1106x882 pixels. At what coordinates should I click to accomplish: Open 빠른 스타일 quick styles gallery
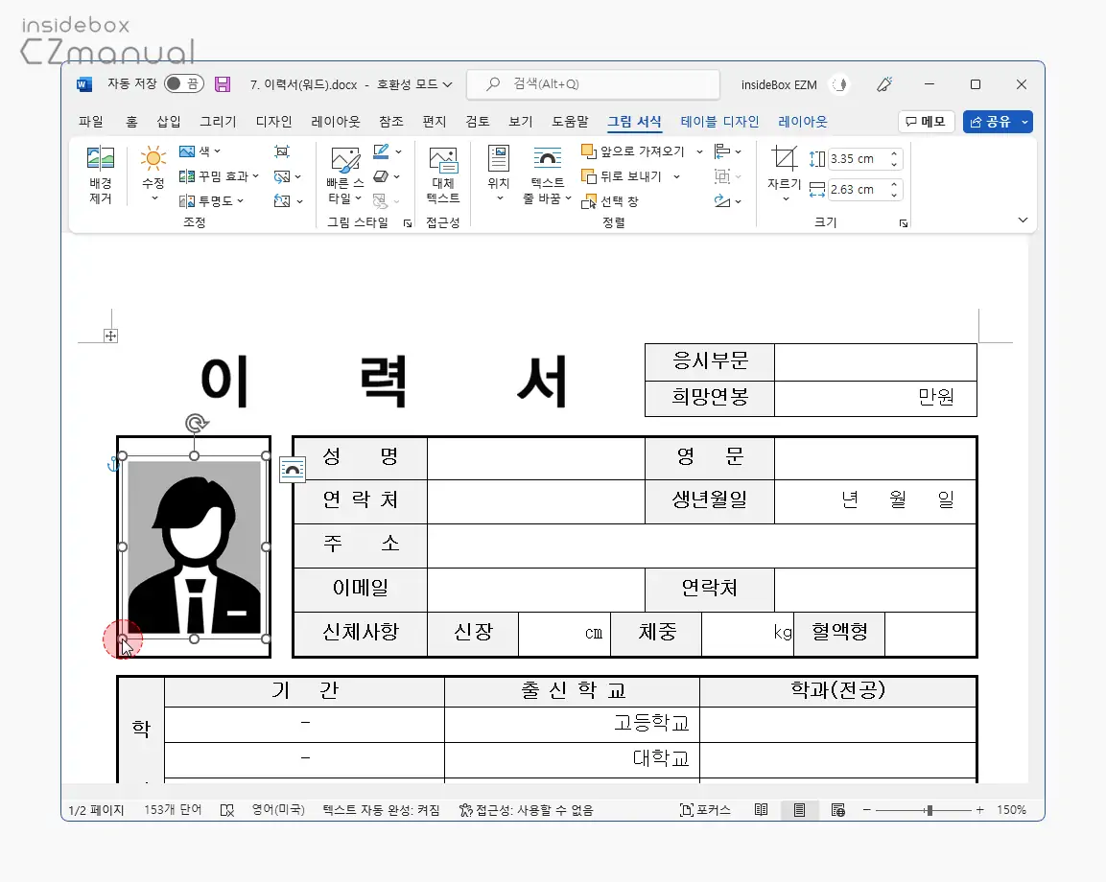coord(345,175)
